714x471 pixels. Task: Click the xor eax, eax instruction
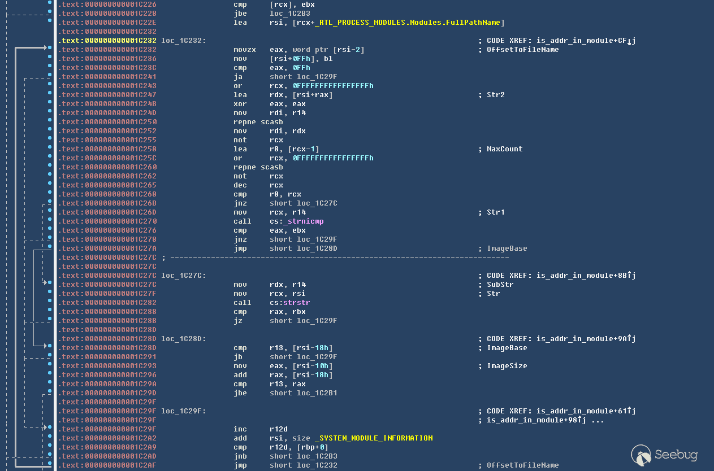(x=270, y=104)
